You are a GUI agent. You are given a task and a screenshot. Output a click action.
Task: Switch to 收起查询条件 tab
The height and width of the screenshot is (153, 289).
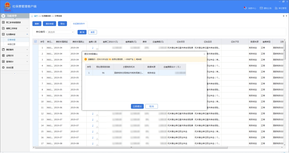click(x=79, y=24)
